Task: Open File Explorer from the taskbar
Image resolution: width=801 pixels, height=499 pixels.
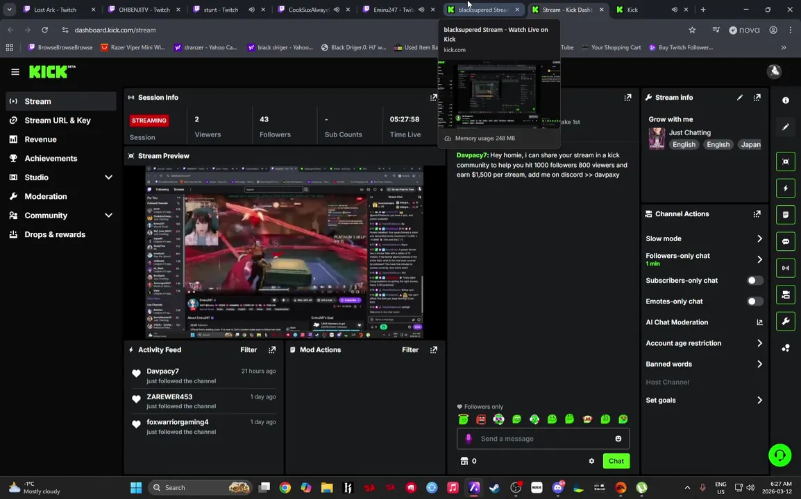Action: 327,488
